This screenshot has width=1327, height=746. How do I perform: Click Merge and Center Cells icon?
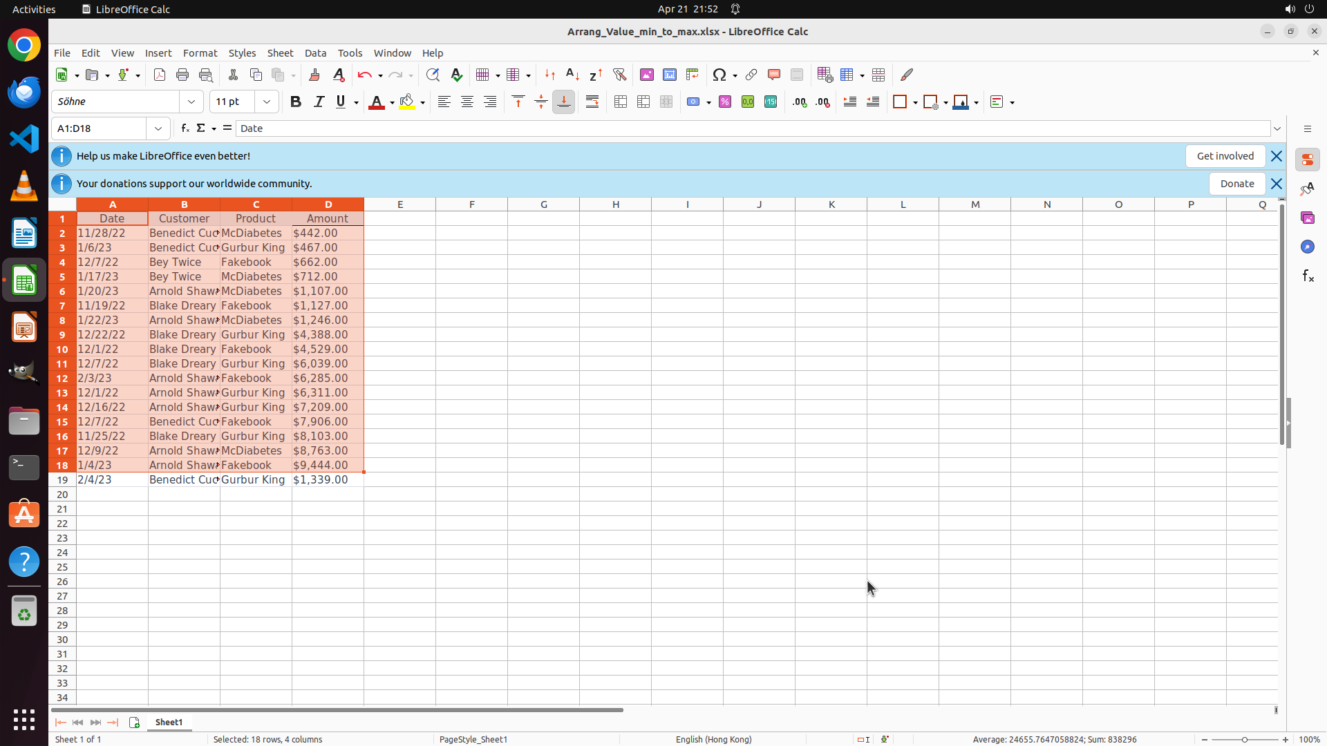pos(621,102)
